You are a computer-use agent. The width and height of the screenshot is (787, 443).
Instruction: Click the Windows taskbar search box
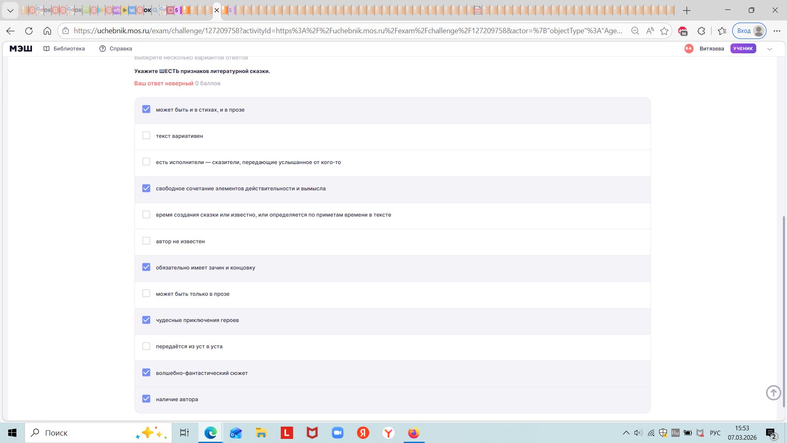(x=98, y=433)
